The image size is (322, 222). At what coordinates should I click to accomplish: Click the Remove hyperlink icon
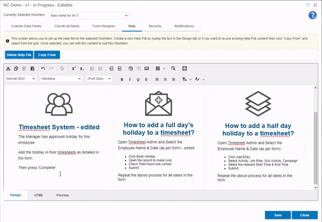[138, 68]
